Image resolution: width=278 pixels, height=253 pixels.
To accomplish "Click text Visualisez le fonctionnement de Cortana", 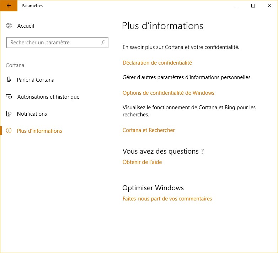I will point(189,111).
